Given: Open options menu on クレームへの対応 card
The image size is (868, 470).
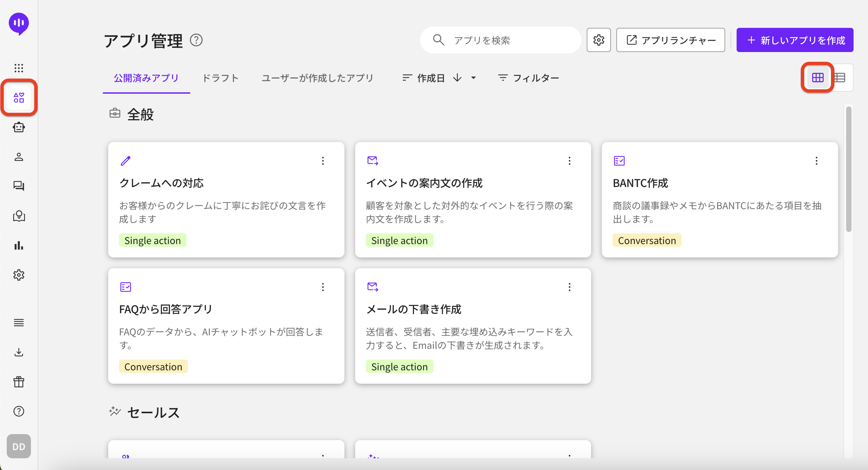Looking at the screenshot, I should pyautogui.click(x=323, y=161).
